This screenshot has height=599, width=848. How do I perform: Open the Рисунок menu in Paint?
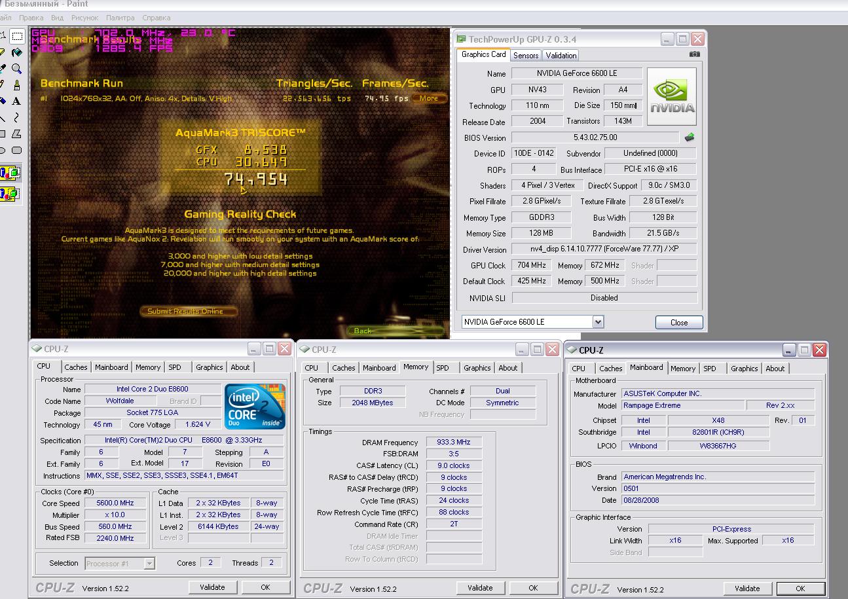pyautogui.click(x=85, y=18)
